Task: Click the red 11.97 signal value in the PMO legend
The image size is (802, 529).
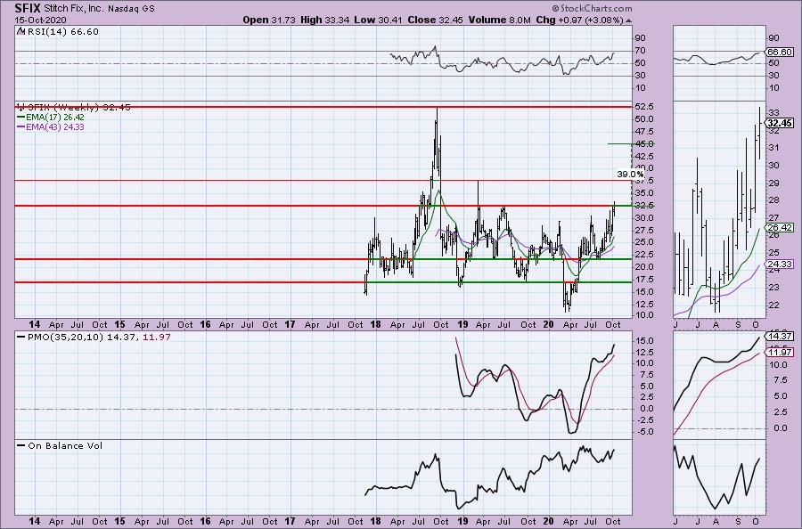Action: coord(157,338)
